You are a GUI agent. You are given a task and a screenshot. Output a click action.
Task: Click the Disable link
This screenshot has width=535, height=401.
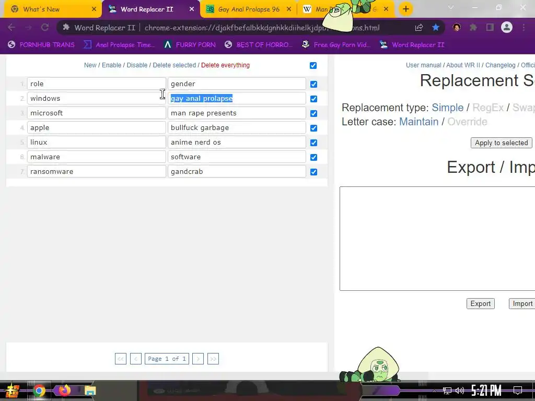(x=137, y=65)
